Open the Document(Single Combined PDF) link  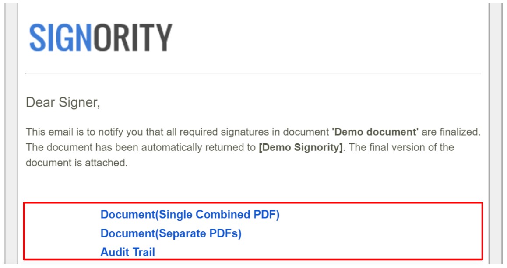click(190, 214)
